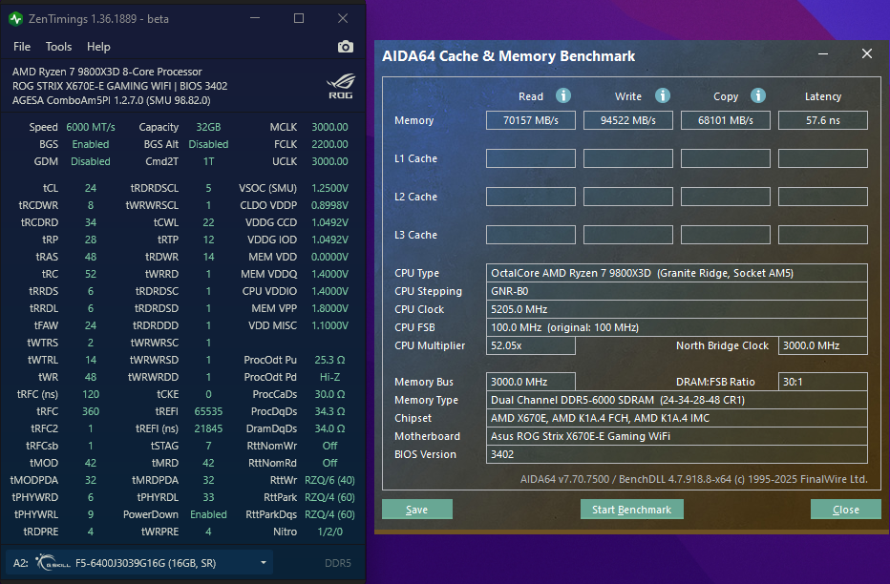Viewport: 890px width, 584px height.
Task: Click the Motherboard Asus ROG Strix field
Action: coord(677,436)
